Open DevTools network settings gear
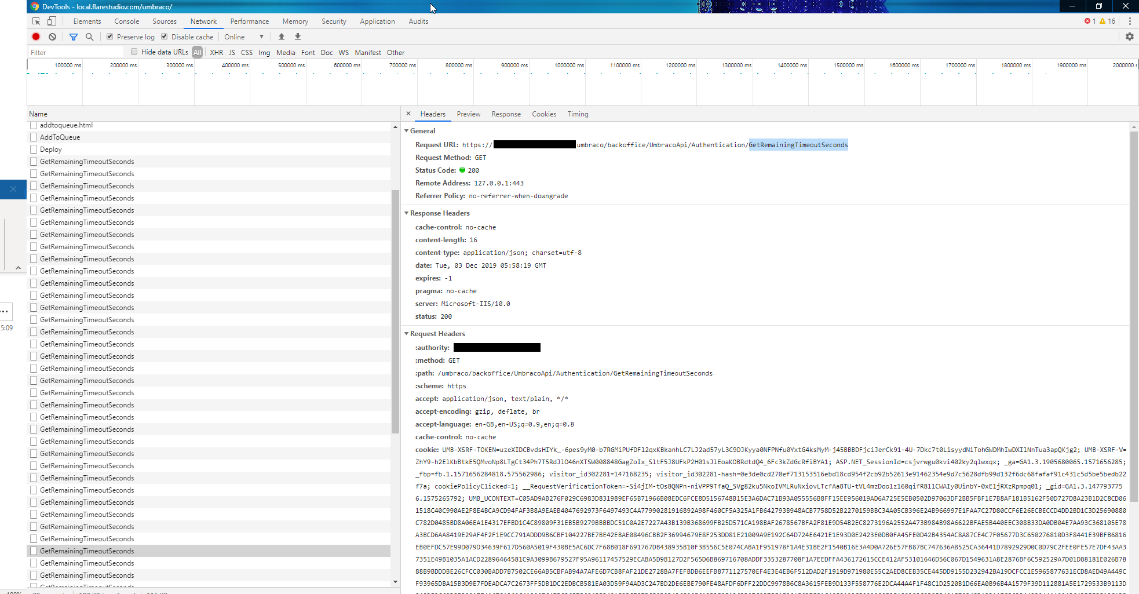The image size is (1139, 594). click(1129, 37)
